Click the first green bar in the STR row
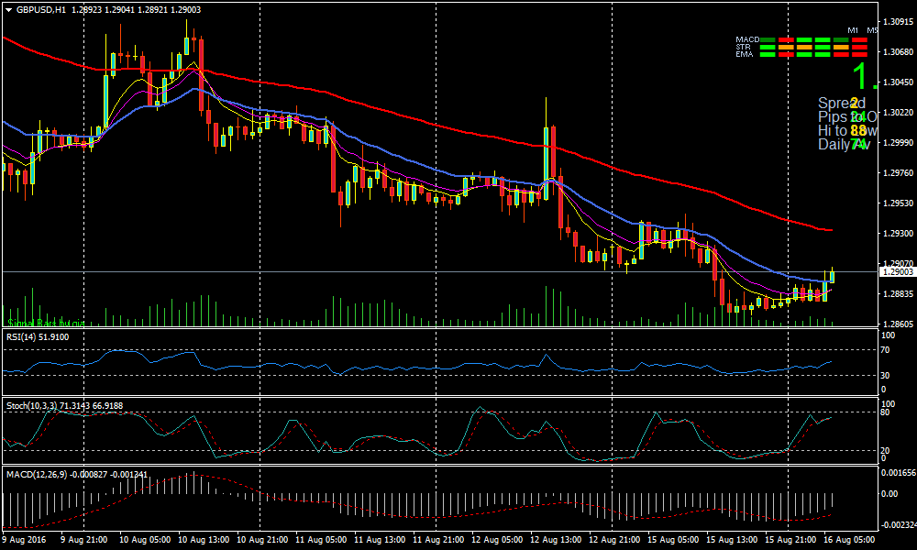Image resolution: width=917 pixels, height=550 pixels. click(x=767, y=48)
